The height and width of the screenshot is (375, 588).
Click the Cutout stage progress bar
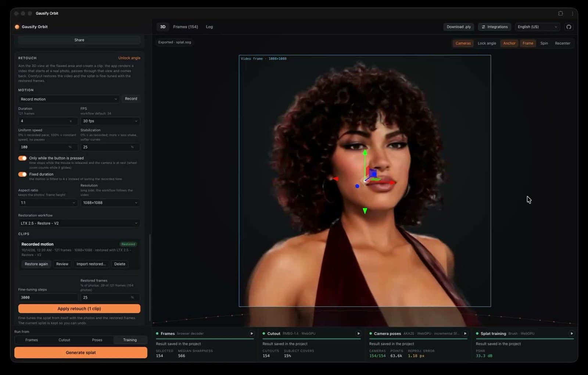tap(311, 339)
